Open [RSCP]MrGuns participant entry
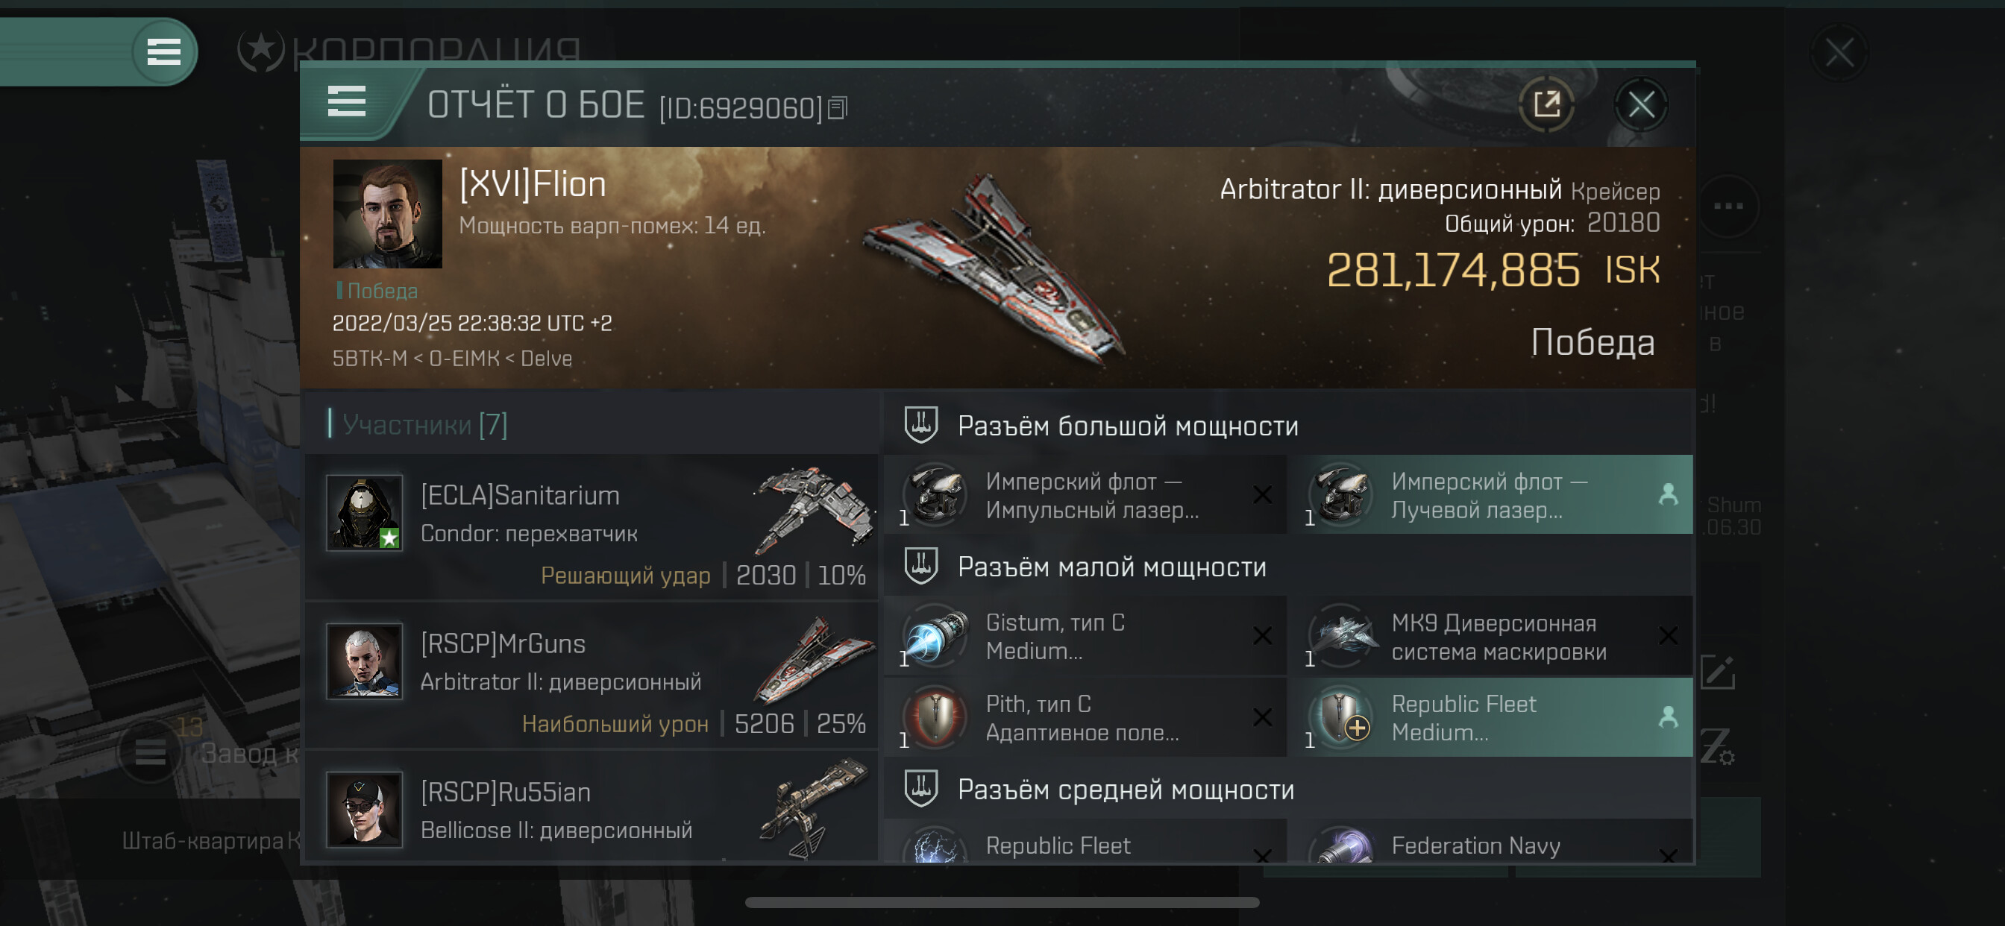The width and height of the screenshot is (2005, 926). coord(592,675)
